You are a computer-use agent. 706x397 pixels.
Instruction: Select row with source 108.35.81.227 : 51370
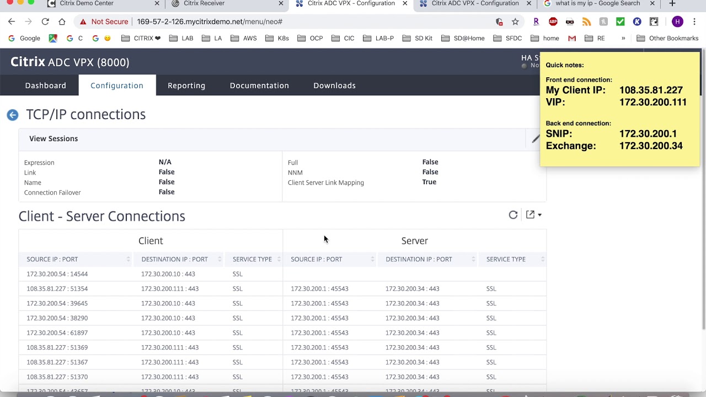tap(282, 377)
